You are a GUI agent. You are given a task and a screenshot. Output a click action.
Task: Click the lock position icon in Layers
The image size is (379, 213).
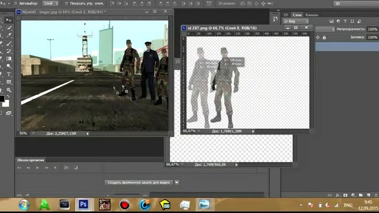point(317,37)
